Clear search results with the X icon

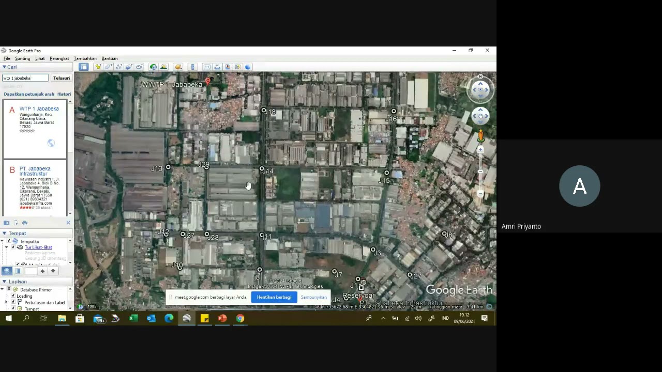click(x=68, y=223)
